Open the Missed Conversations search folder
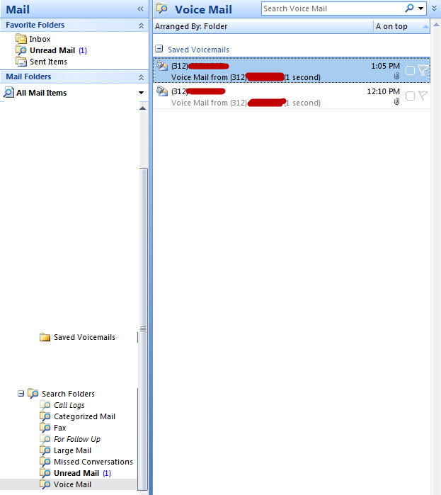The image size is (441, 495). pos(93,462)
